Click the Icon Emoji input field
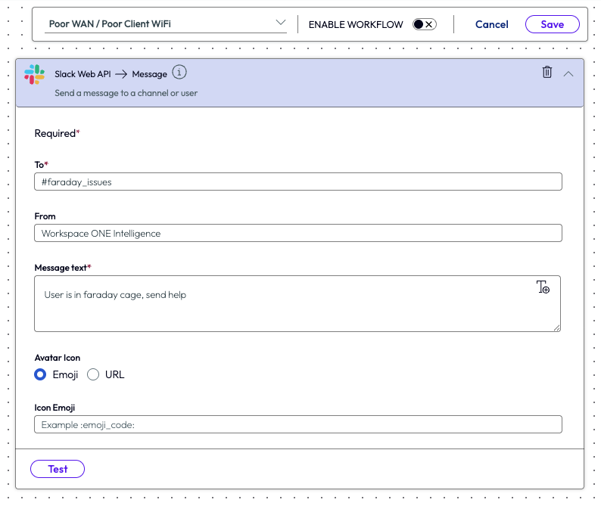The height and width of the screenshot is (509, 601). (297, 424)
